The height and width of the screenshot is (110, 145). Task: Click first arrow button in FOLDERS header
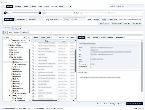point(24,38)
